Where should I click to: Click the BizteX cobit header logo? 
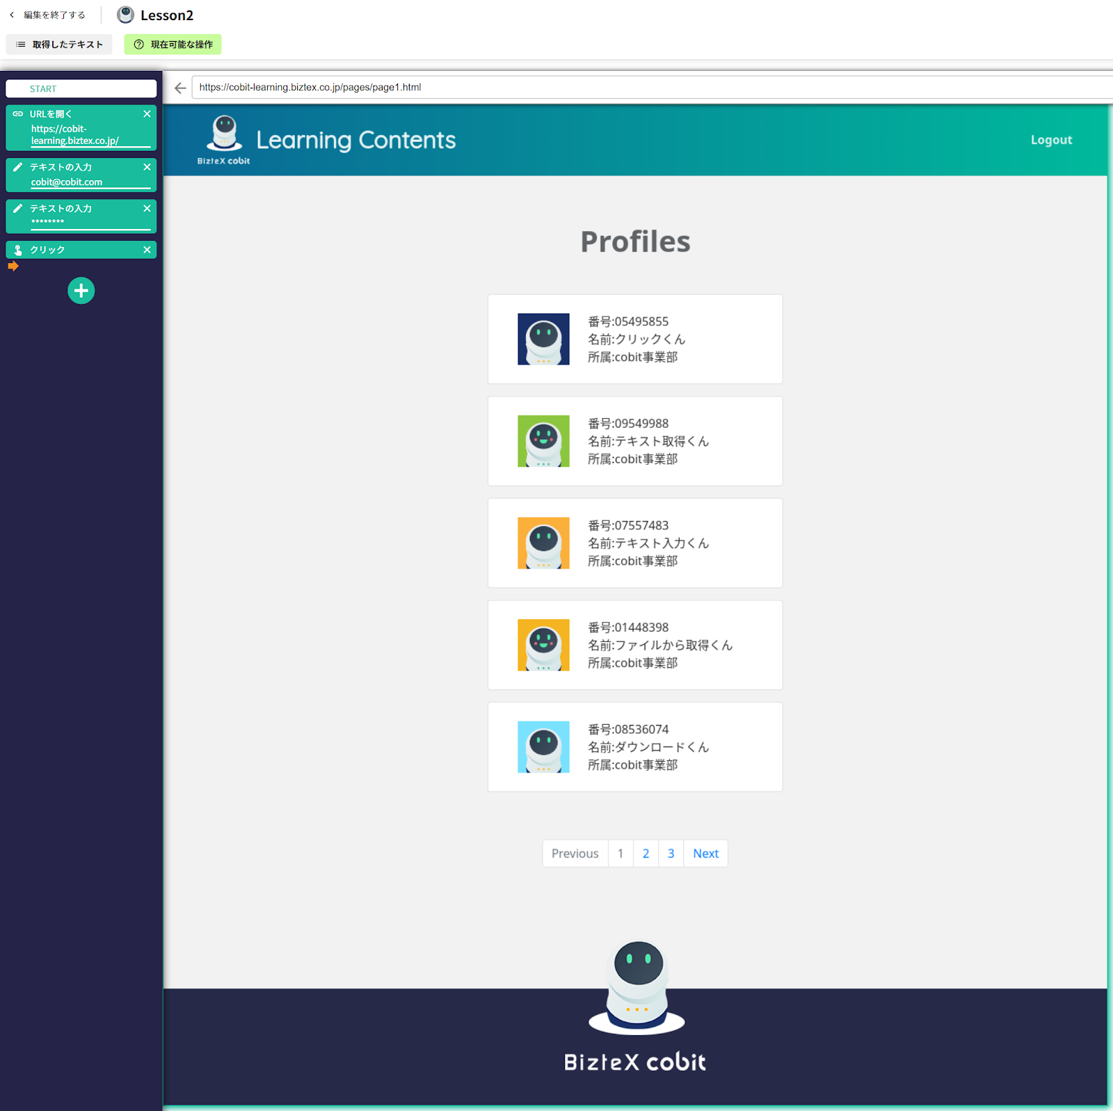pyautogui.click(x=224, y=141)
